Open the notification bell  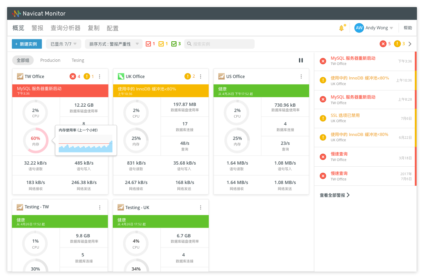[x=341, y=28]
